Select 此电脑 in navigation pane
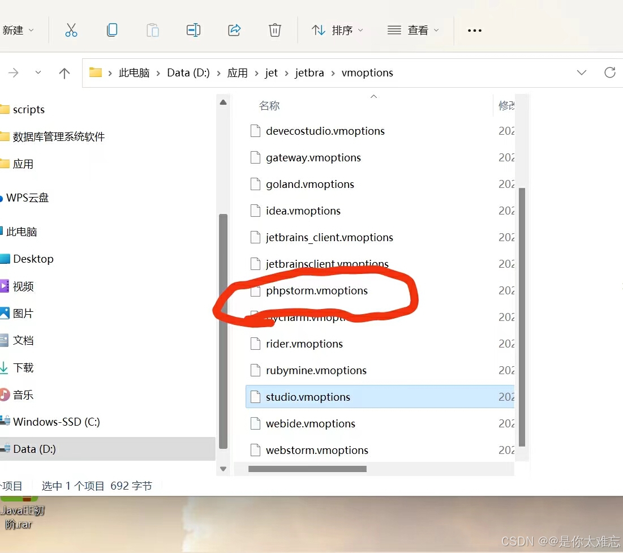The width and height of the screenshot is (623, 553). 19,232
